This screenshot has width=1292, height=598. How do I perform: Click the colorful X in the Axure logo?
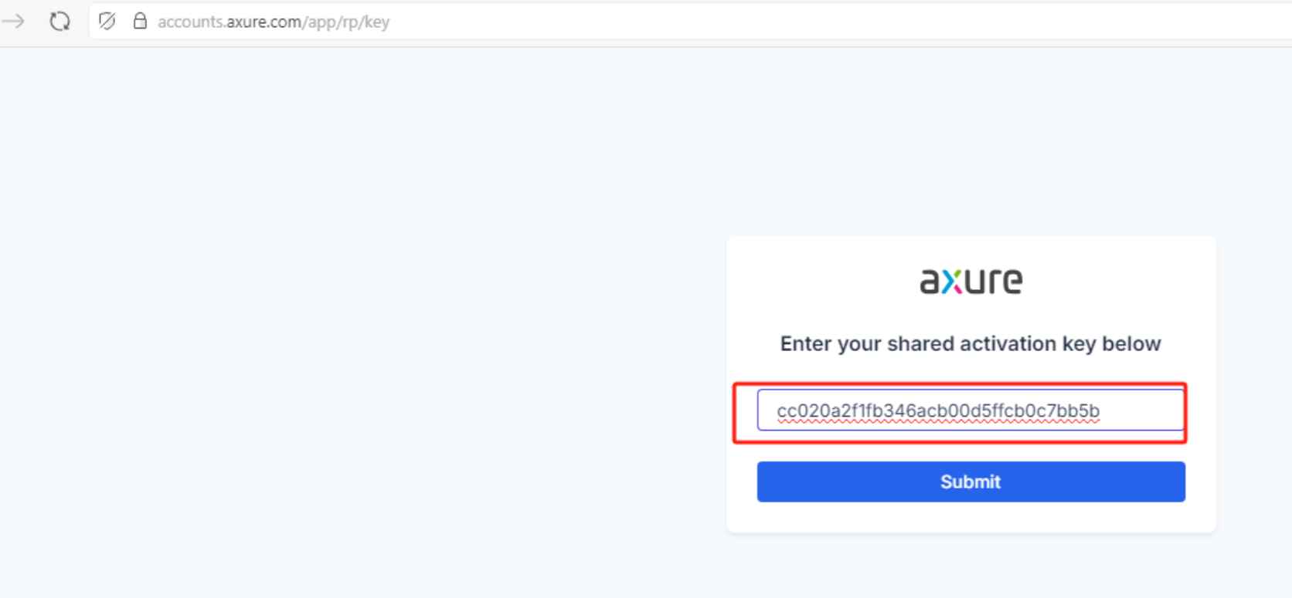952,282
